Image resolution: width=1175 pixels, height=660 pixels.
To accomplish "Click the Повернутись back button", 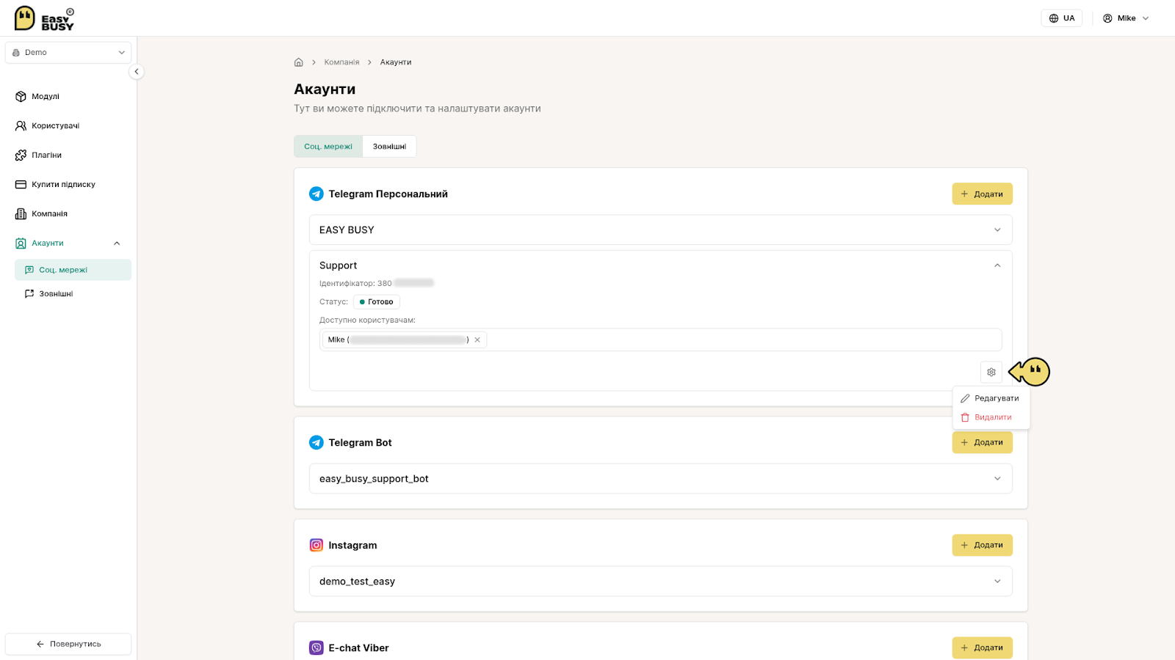I will point(68,644).
